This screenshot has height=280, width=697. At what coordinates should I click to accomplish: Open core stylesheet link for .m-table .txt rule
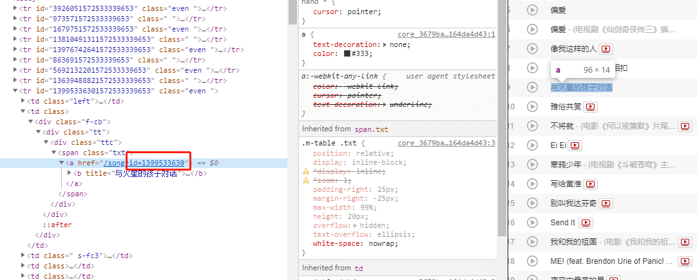[x=446, y=143]
